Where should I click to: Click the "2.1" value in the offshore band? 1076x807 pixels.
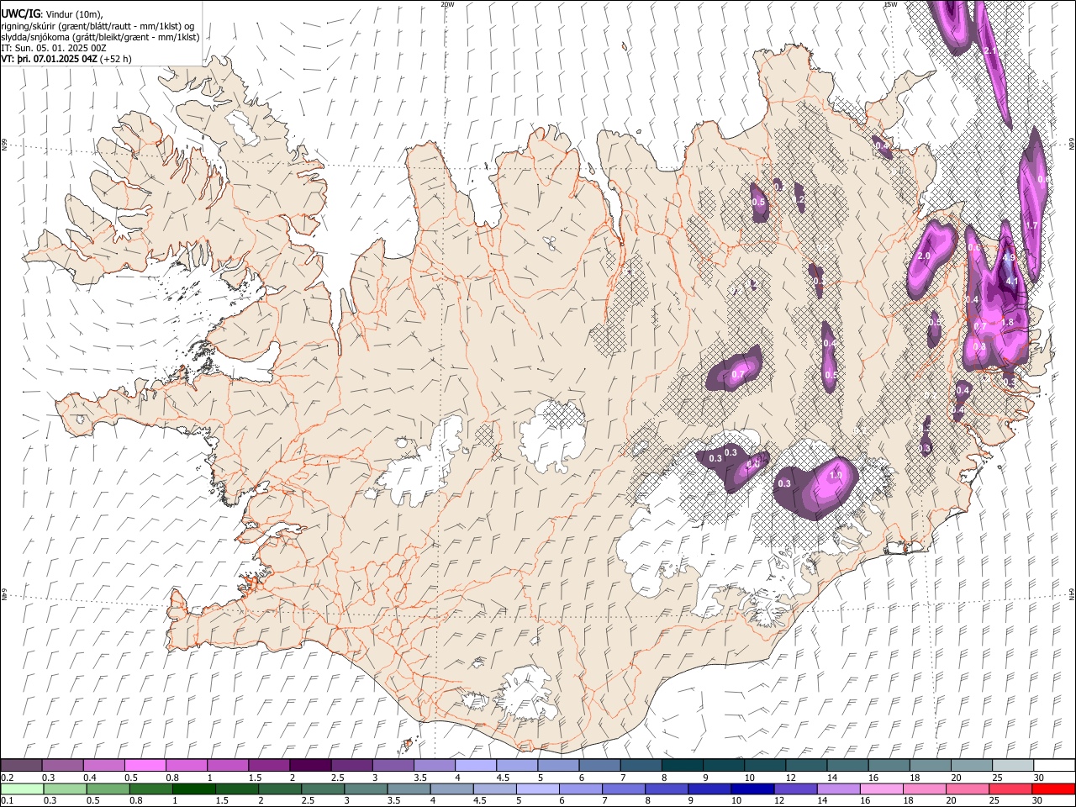(x=990, y=51)
